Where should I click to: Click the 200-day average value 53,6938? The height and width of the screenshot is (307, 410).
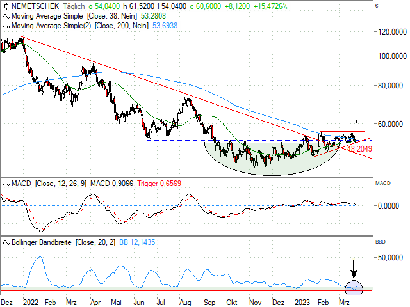[165, 26]
